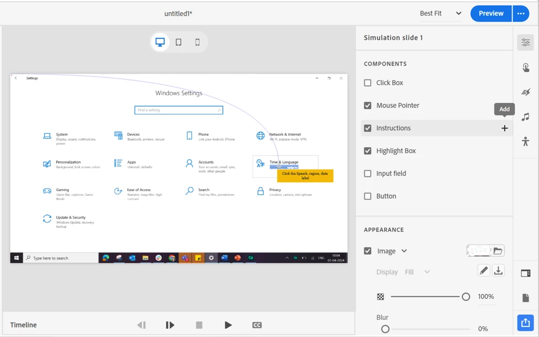Click the Word icon on the taskbar

[224, 258]
